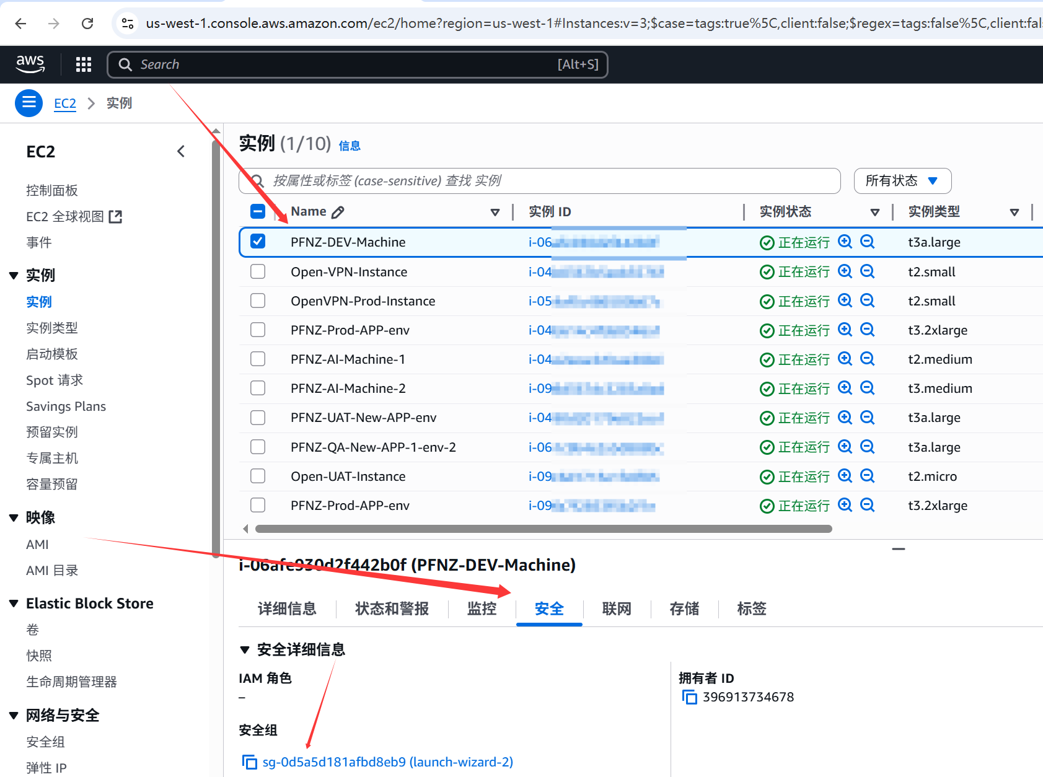Screen dimensions: 1043x777
Task: Sort by the 实例状态 column arrow
Action: click(875, 213)
